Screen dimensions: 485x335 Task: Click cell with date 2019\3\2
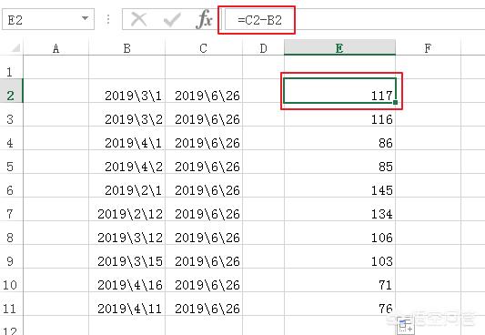pos(126,115)
